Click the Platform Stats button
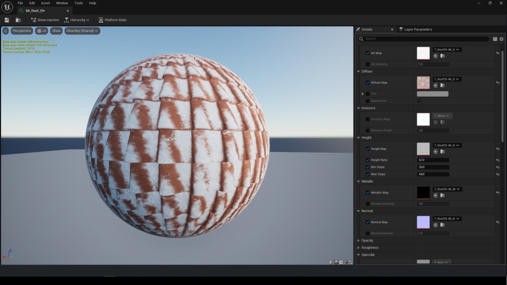 (112, 20)
